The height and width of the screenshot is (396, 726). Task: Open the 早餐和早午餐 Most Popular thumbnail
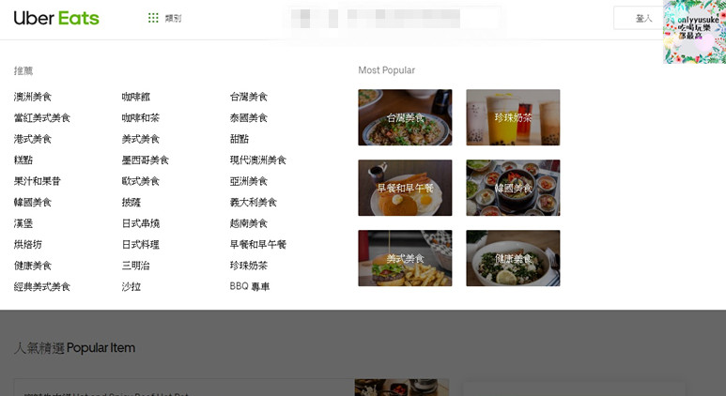[x=405, y=188]
